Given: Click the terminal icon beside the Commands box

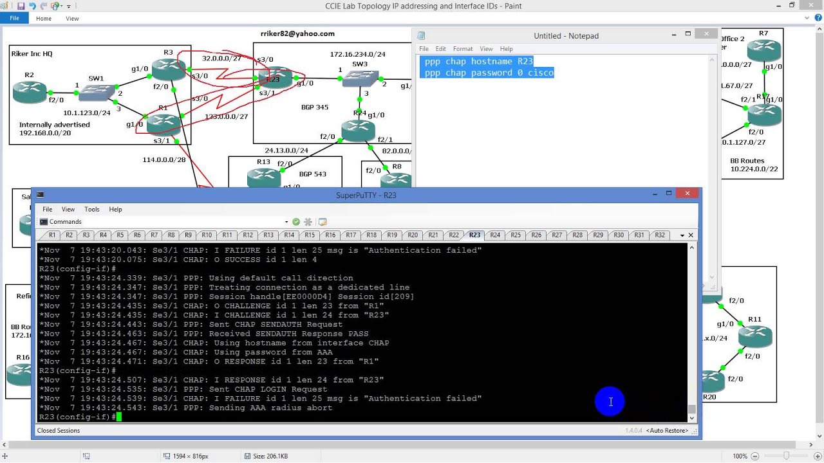Looking at the screenshot, I should coord(44,222).
